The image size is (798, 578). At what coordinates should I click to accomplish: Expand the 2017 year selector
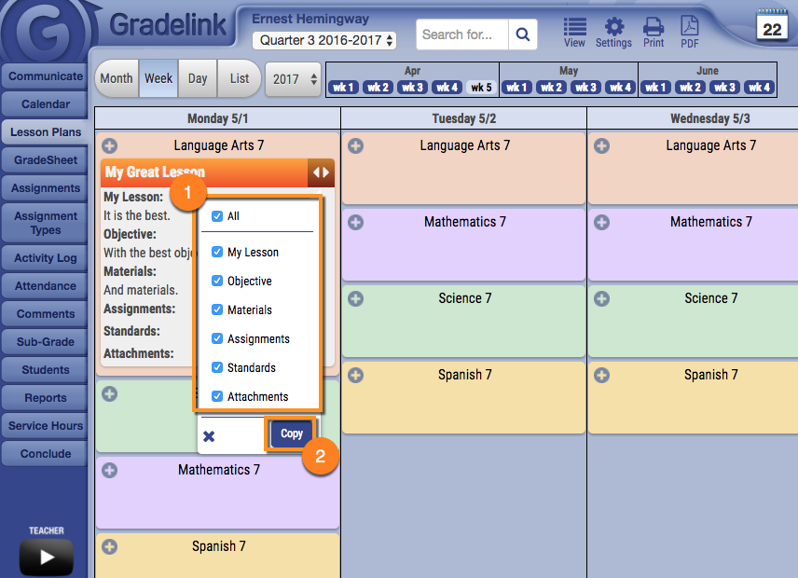tap(293, 79)
